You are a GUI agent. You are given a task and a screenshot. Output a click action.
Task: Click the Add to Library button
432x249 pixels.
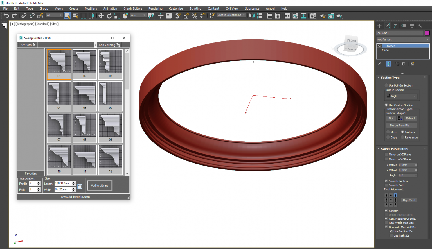click(100, 185)
